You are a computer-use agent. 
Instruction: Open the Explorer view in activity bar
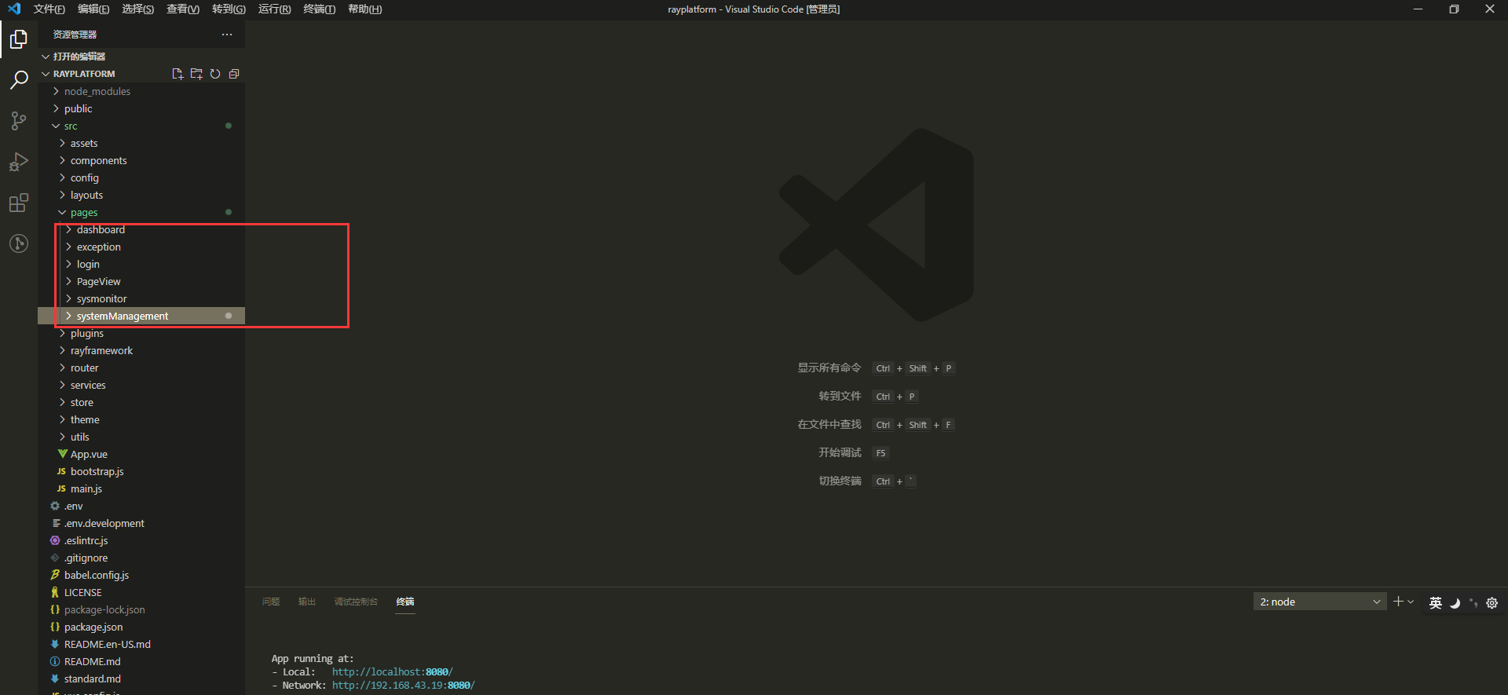point(19,39)
